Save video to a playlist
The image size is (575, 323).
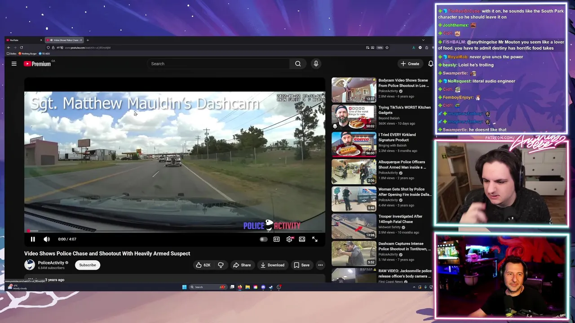click(x=301, y=265)
